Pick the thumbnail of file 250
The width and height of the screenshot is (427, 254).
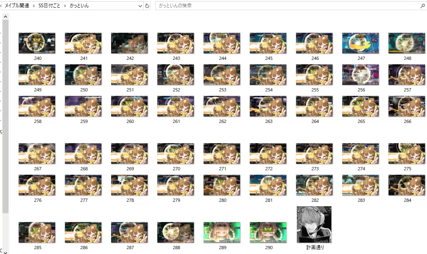[x=83, y=75]
